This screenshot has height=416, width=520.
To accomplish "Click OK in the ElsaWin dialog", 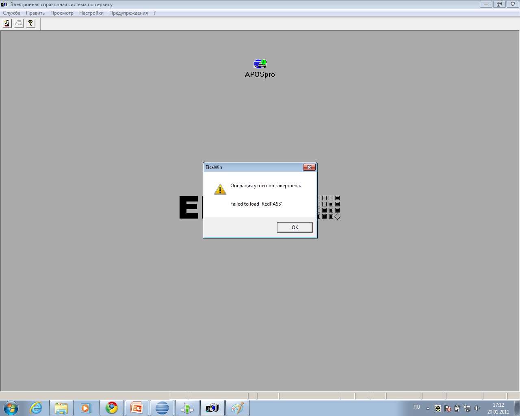I will (x=295, y=227).
